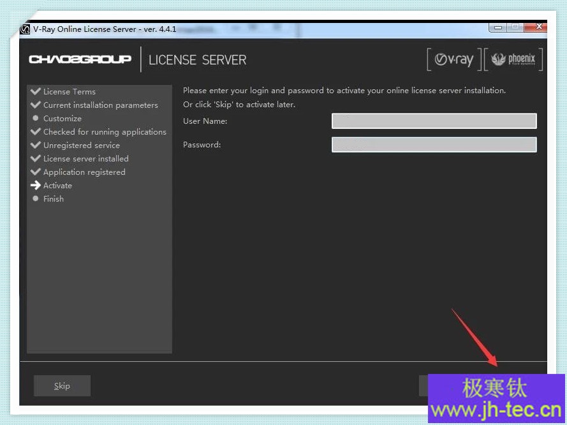567x425 pixels.
Task: Select the "Customize" step
Action: pos(63,118)
